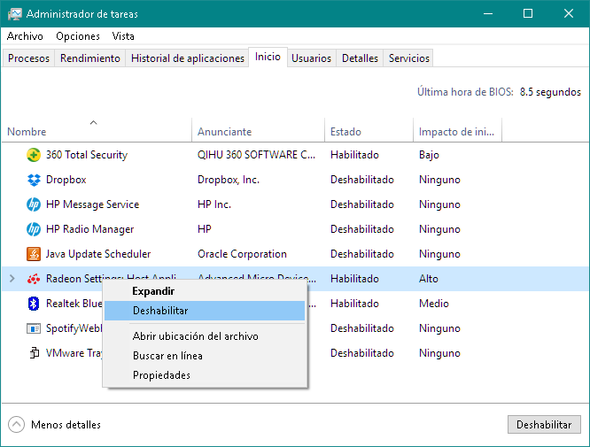The image size is (590, 447).
Task: Select Deshabilitar in the context menu
Action: click(x=160, y=311)
